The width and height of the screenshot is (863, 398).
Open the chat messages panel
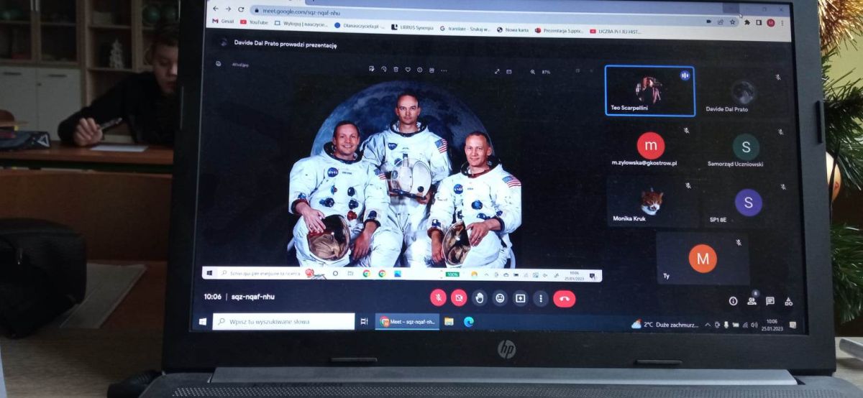click(x=770, y=302)
